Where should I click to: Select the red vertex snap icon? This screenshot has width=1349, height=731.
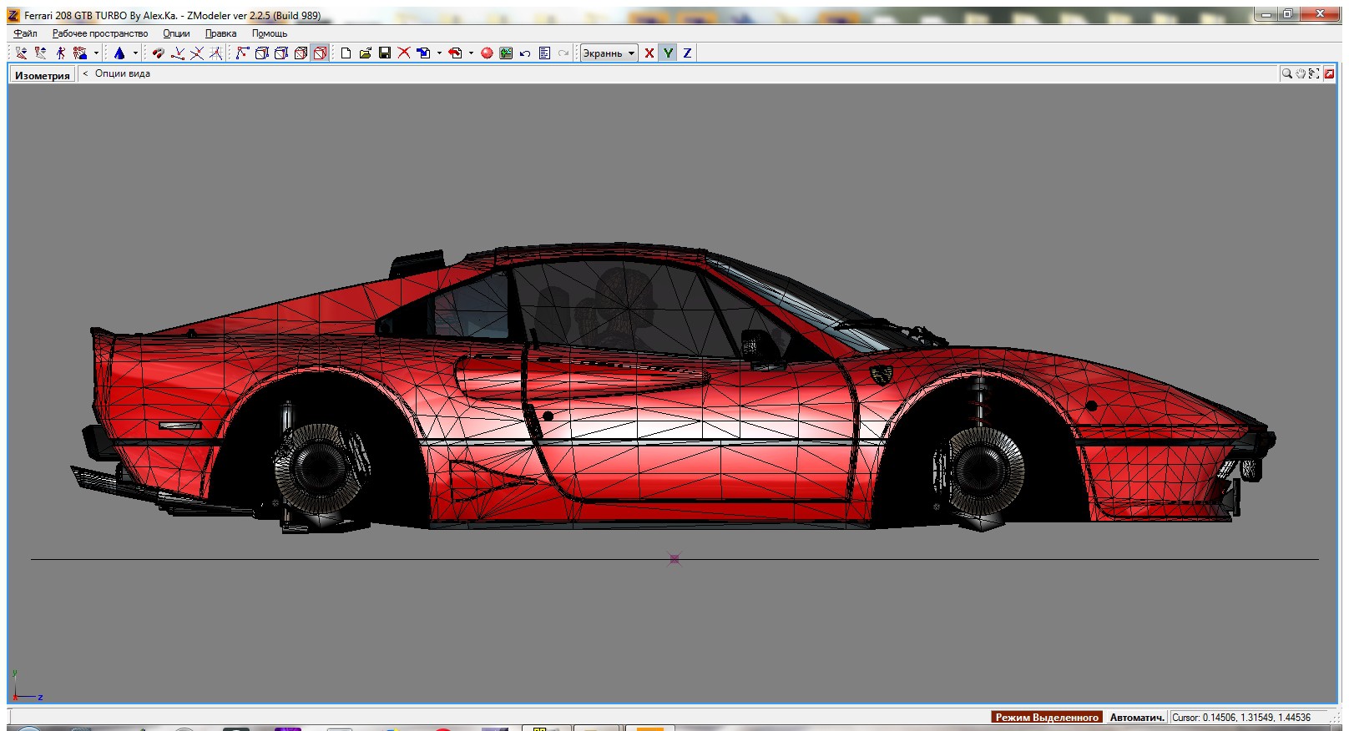178,53
